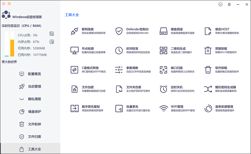Screen dimensions: 251x154
Task: Click the blue 工具大全 page heading
Action: tap(72, 15)
